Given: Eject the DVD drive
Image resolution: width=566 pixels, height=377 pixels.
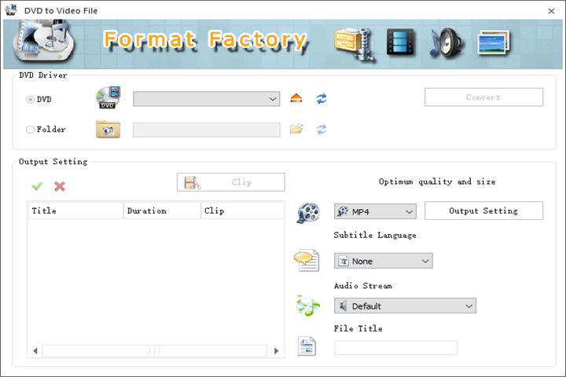Looking at the screenshot, I should 296,98.
